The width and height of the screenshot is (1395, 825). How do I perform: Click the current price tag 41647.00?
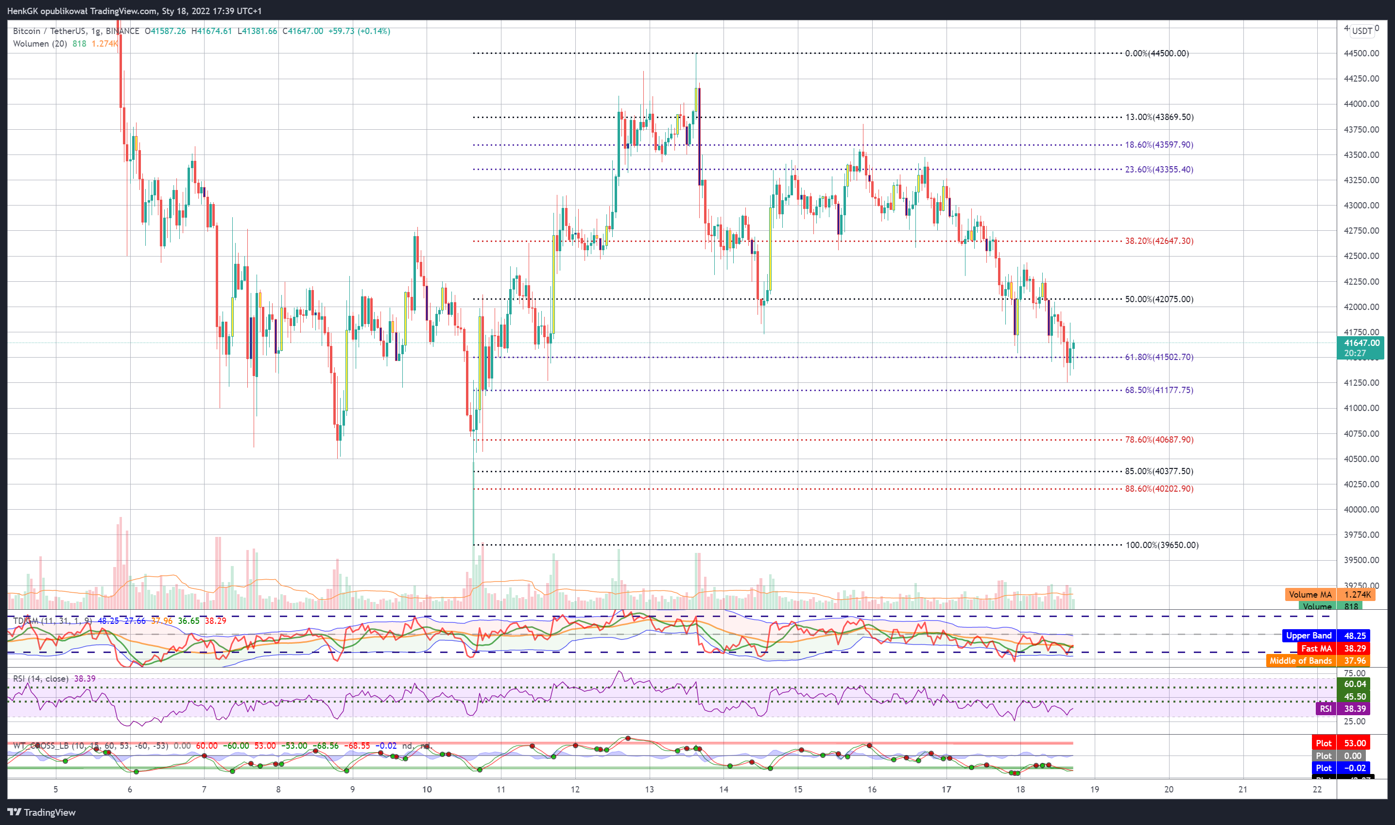coord(1361,348)
